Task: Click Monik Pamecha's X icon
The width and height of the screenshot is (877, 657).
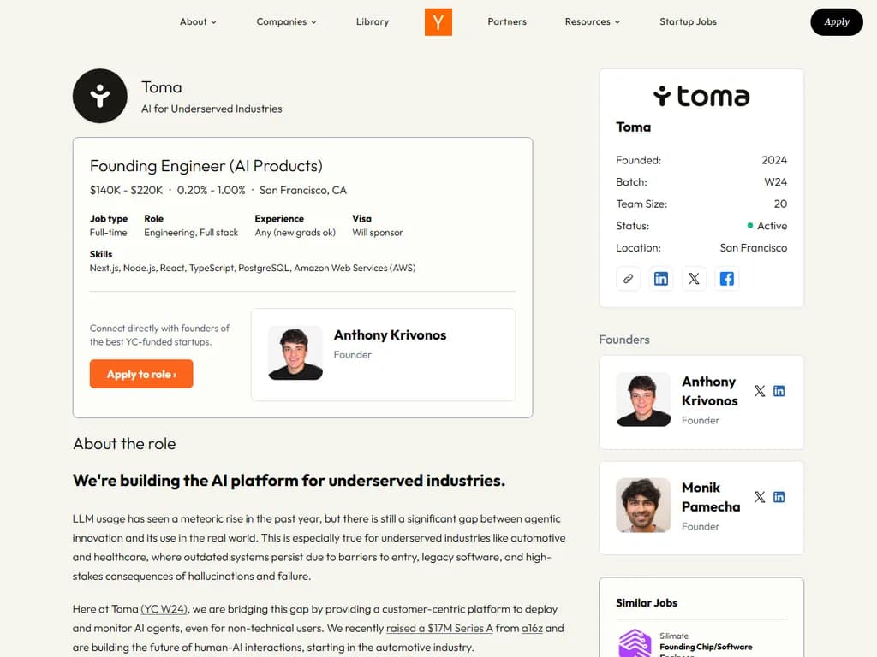Action: click(x=759, y=496)
